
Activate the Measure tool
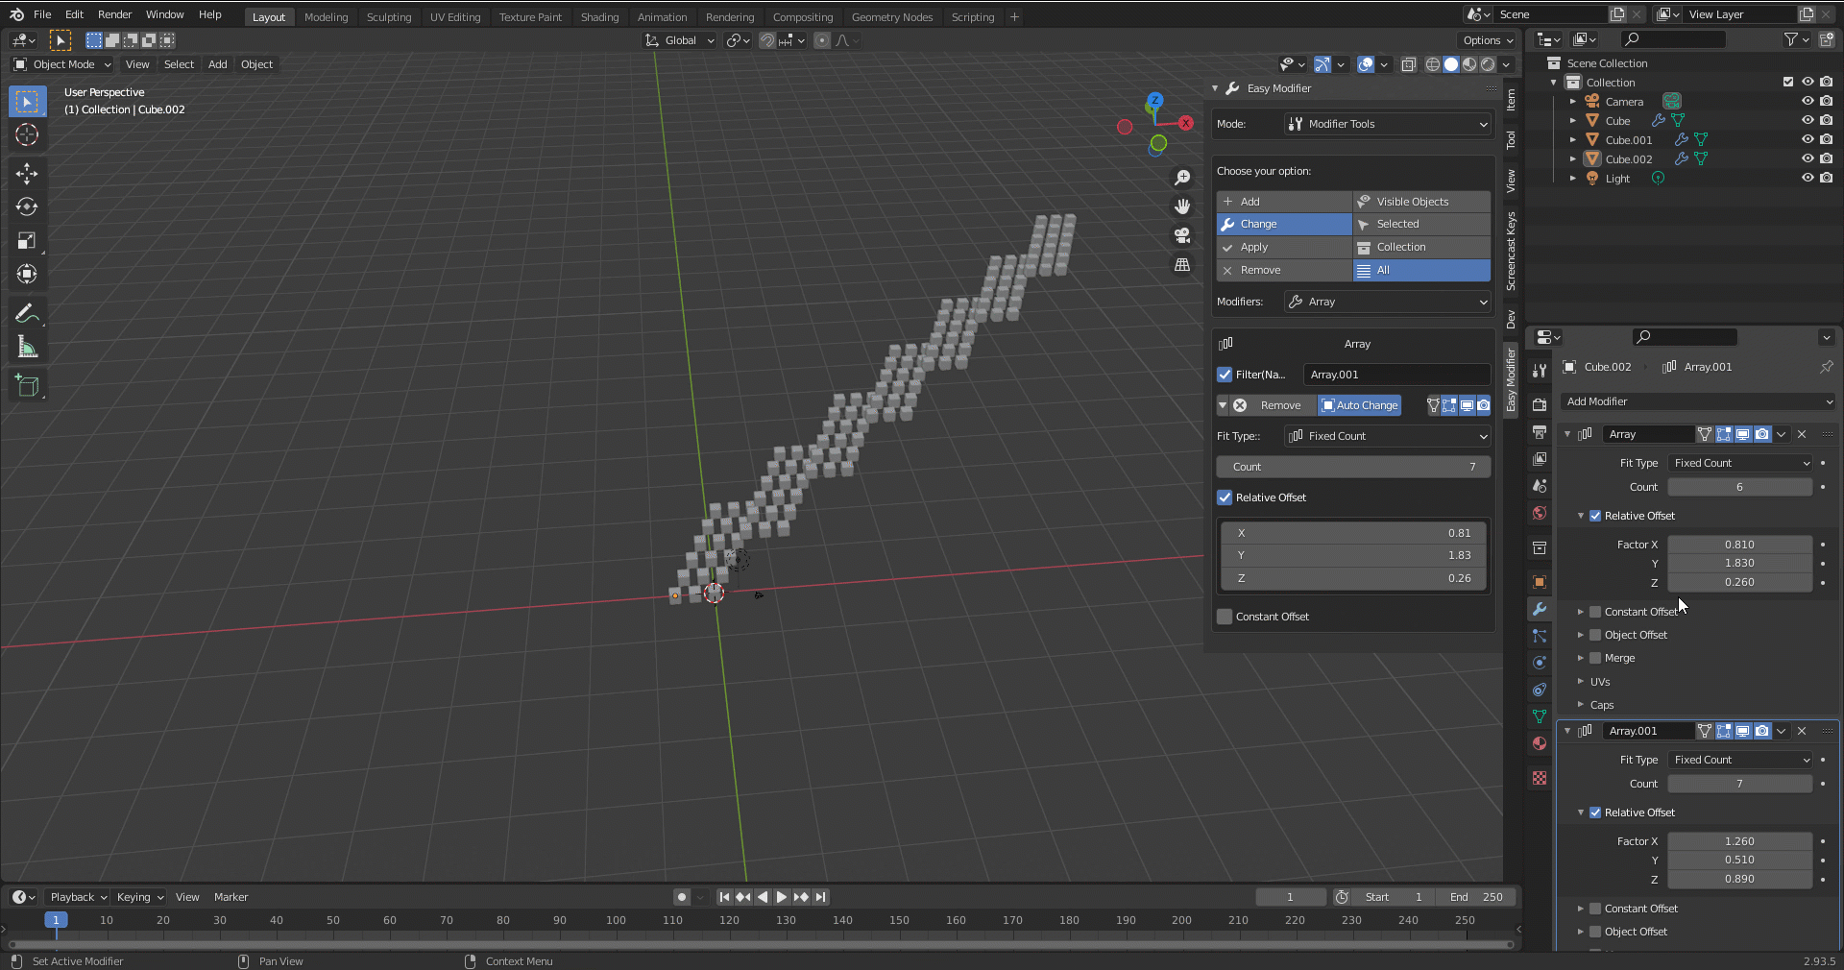[x=27, y=346]
